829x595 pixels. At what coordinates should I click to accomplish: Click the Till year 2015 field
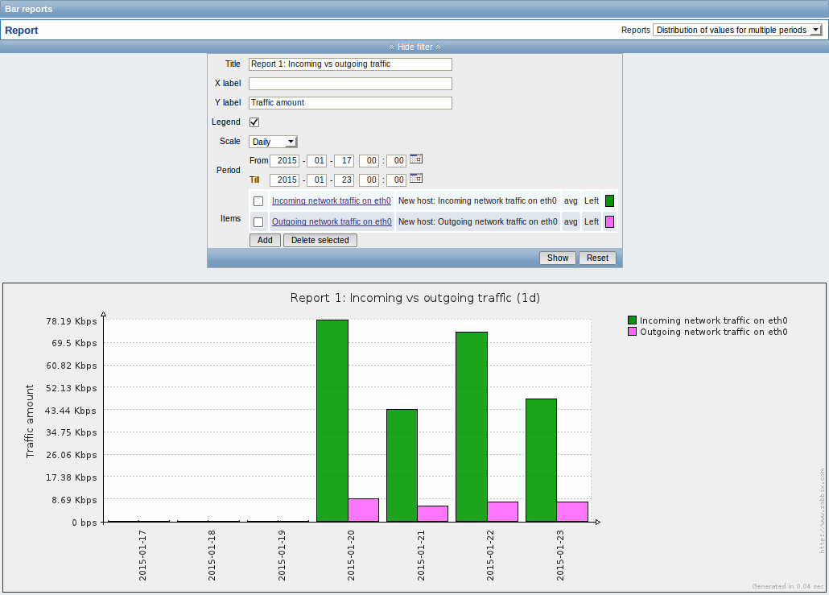284,180
